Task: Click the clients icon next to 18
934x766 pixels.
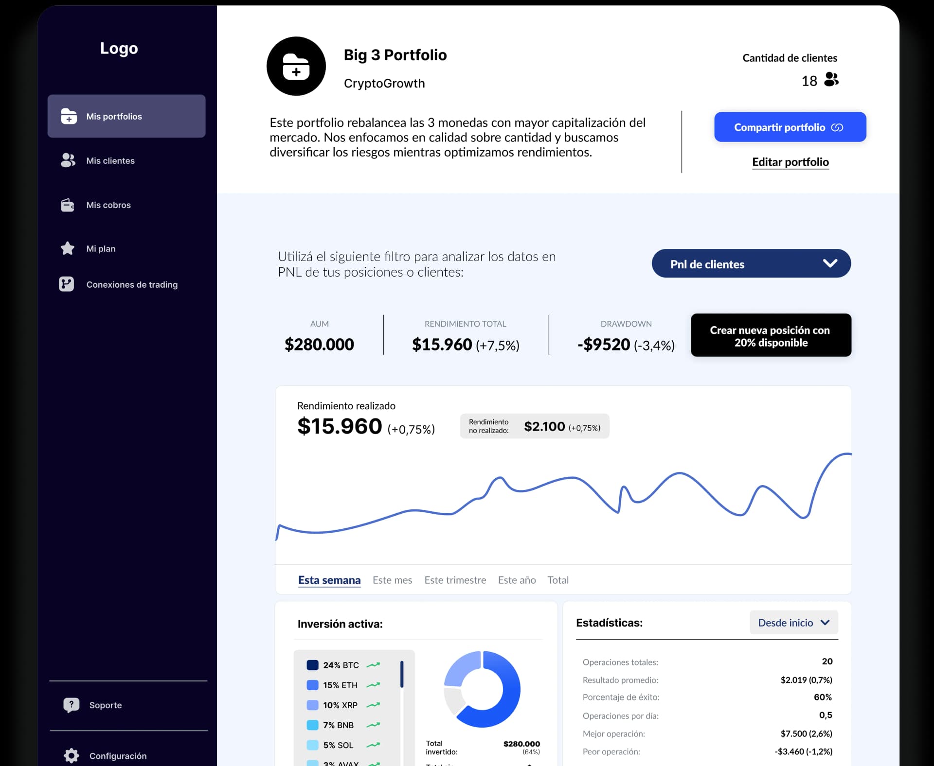Action: point(831,80)
